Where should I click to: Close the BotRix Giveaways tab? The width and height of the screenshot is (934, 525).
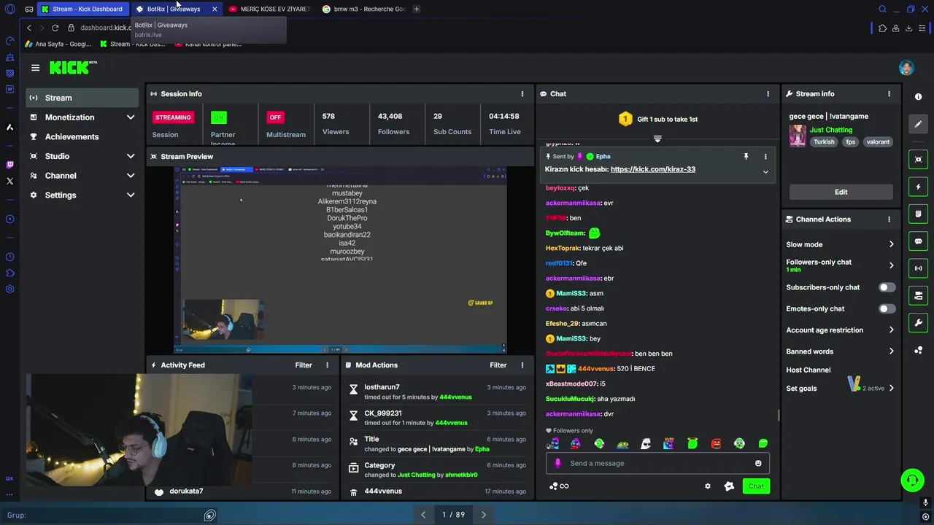(x=214, y=9)
